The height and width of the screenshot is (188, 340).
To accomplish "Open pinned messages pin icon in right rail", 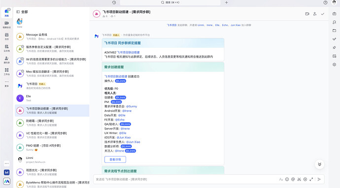I will (335, 47).
